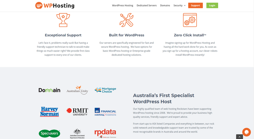Click the trophy Exceptional Support icon

click(63, 20)
